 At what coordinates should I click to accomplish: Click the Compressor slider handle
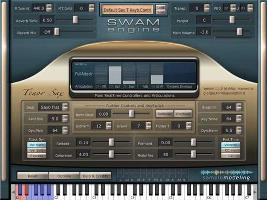point(111,154)
